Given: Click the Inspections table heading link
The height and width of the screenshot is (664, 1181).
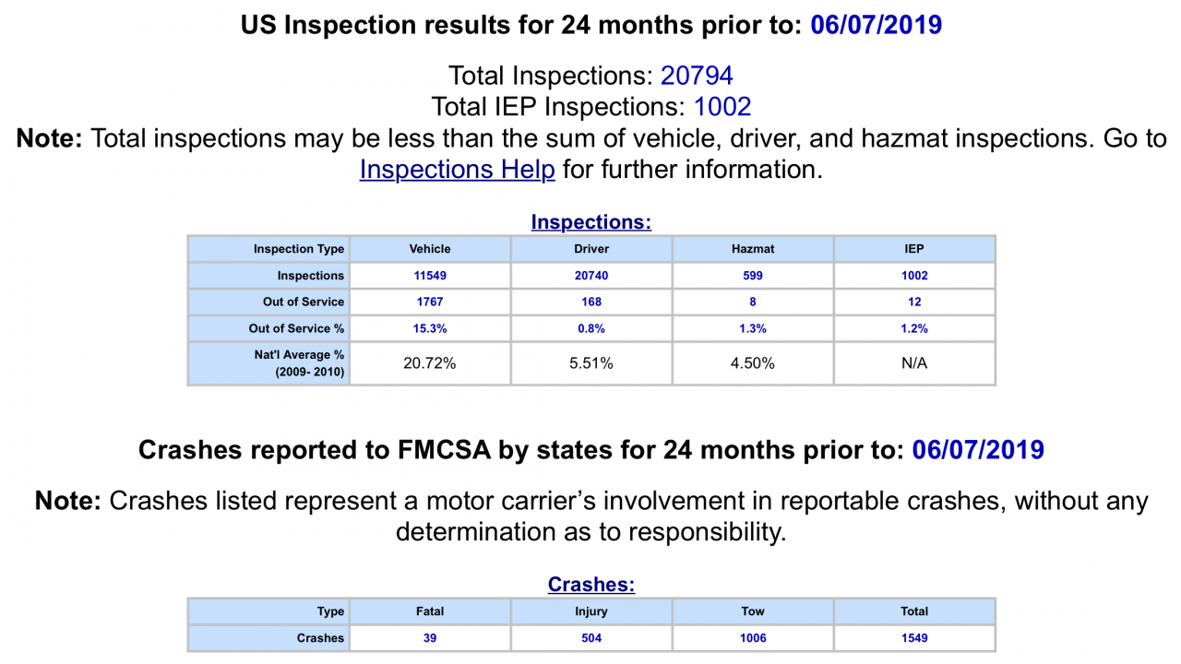Looking at the screenshot, I should [590, 222].
